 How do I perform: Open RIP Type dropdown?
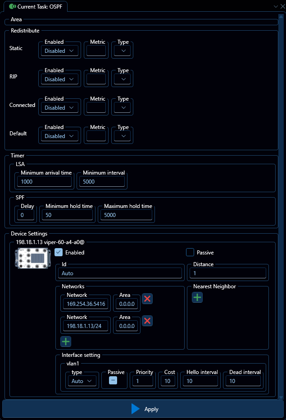(122, 79)
